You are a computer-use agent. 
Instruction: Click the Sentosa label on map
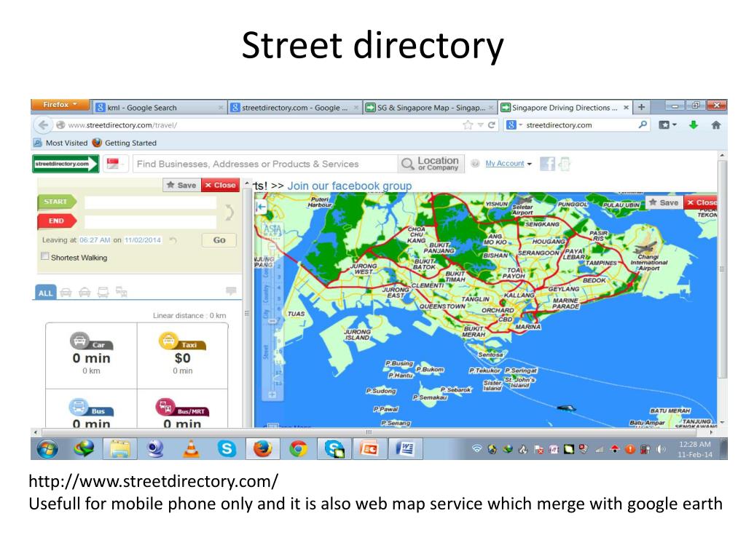490,354
